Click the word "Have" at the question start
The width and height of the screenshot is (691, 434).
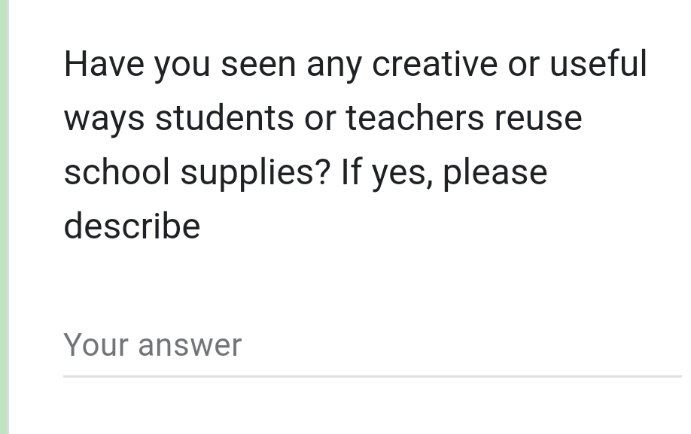tap(104, 64)
